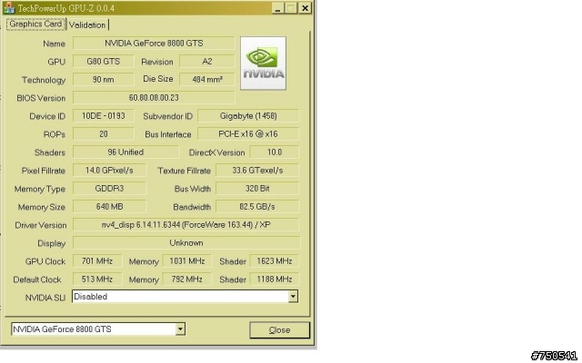The height and width of the screenshot is (363, 582).
Task: Click the Display value Unknown
Action: pyautogui.click(x=186, y=243)
